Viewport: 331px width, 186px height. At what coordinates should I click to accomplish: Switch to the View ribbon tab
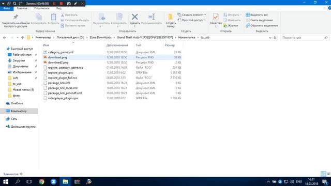click(58, 8)
